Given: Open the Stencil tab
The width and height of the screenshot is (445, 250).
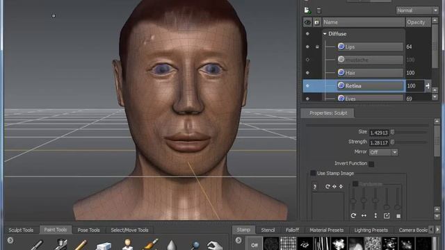Looking at the screenshot, I should [x=268, y=230].
